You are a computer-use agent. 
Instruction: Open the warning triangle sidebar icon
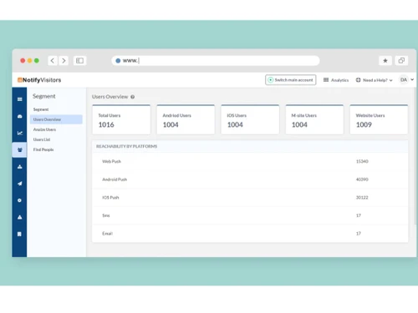(19, 217)
